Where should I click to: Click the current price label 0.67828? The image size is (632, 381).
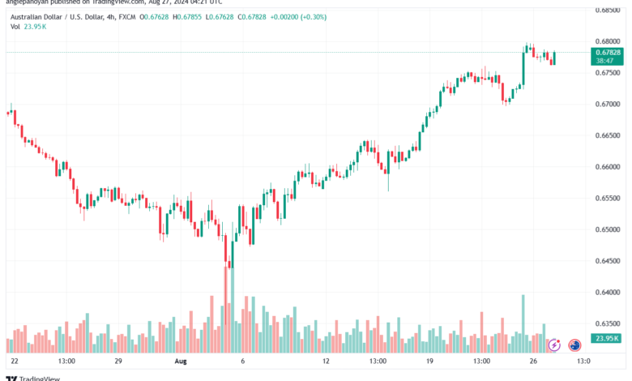607,53
